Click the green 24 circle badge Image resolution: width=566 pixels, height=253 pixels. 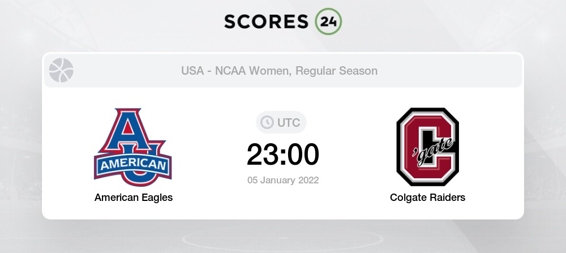coord(328,22)
